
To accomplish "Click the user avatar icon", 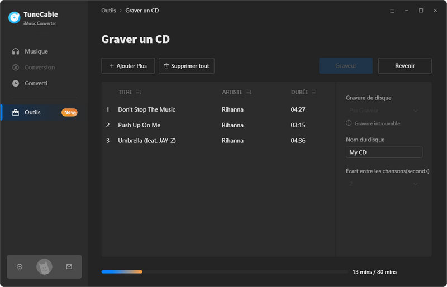I will tap(44, 267).
